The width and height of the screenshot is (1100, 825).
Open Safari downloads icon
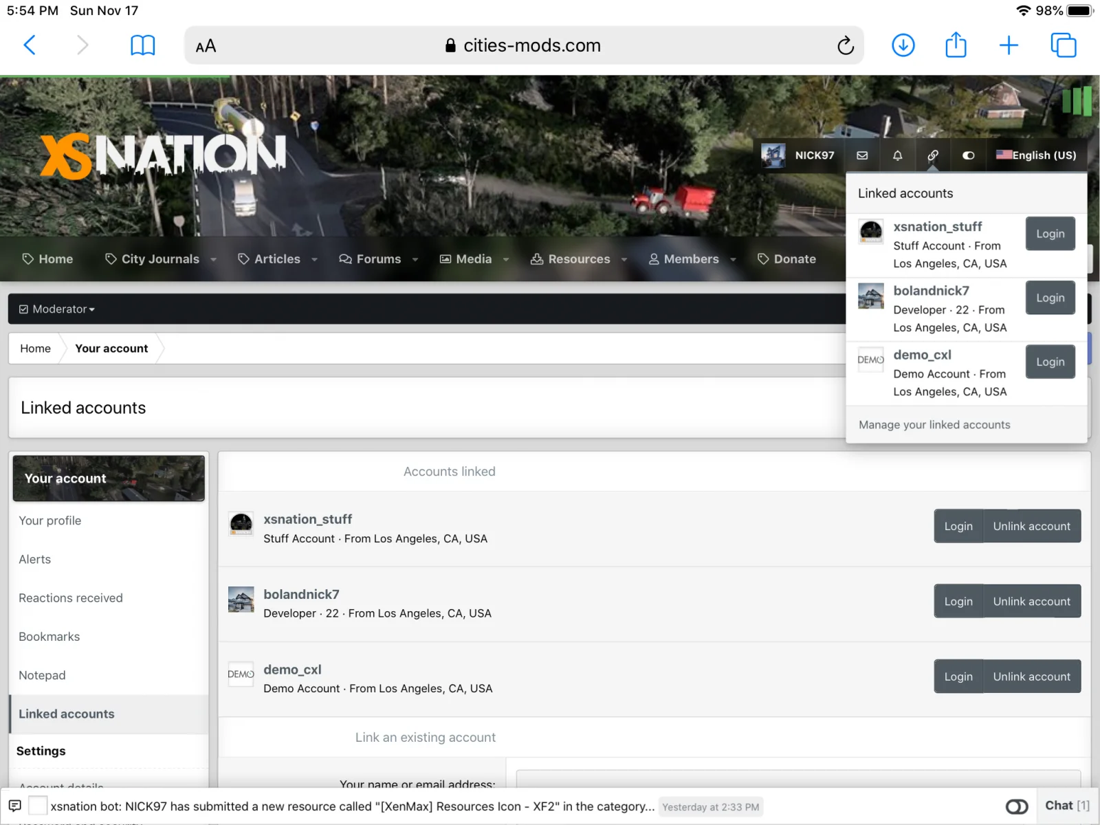903,45
